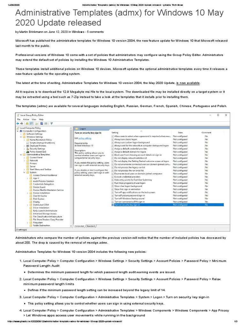Open the 'is now available' link
Image resolution: width=245 pixels, height=327 pixels.
[188, 83]
